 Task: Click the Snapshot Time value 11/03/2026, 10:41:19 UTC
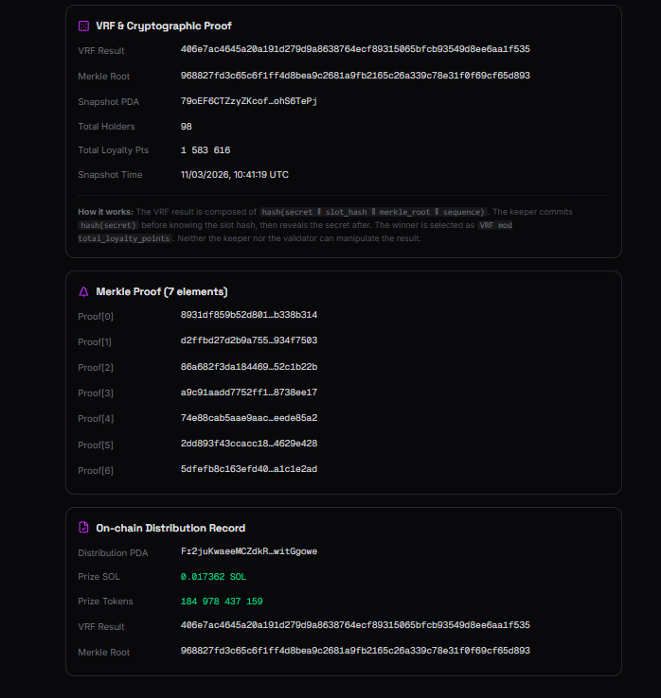[235, 174]
